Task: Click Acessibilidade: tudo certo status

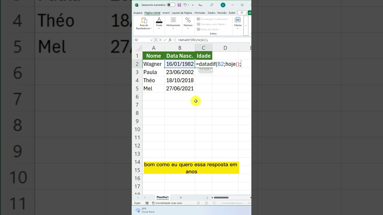Action: click(167, 203)
